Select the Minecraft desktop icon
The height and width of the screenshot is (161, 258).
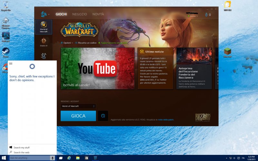228,52
